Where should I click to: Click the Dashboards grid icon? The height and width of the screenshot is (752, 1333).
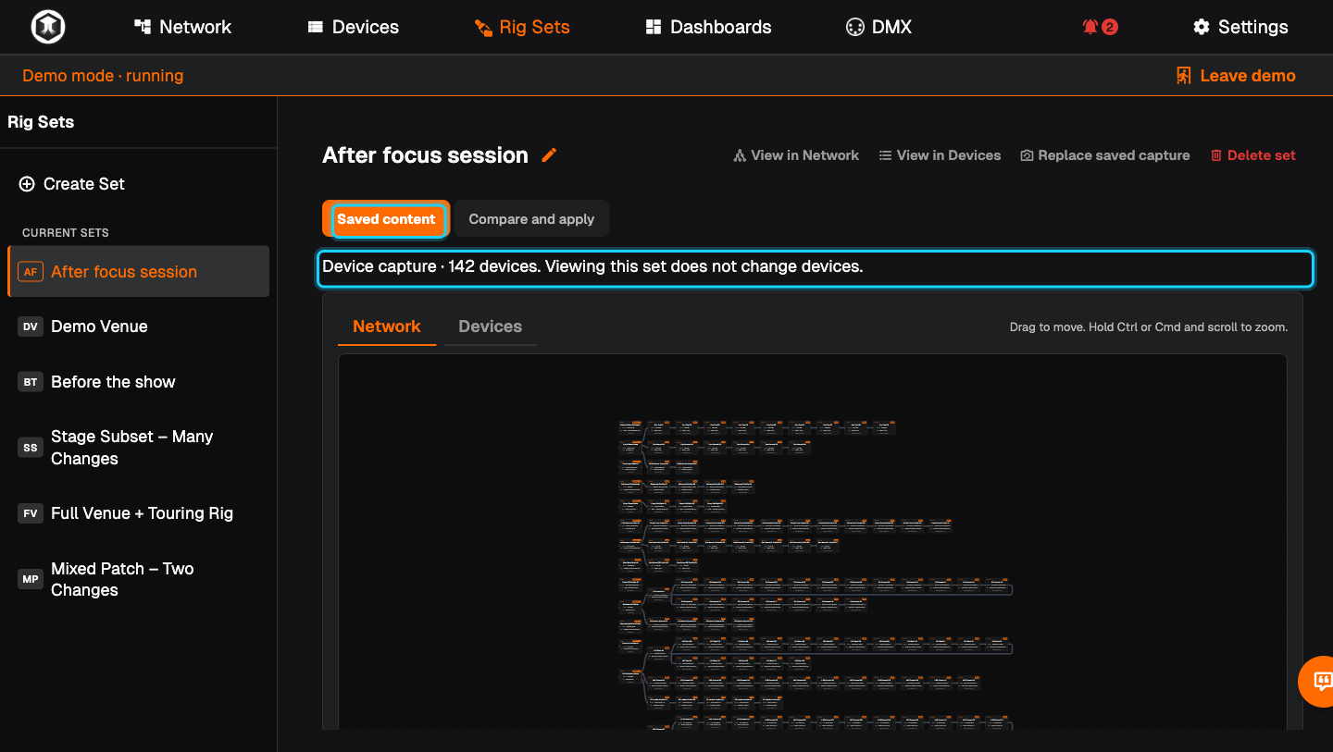pos(654,27)
